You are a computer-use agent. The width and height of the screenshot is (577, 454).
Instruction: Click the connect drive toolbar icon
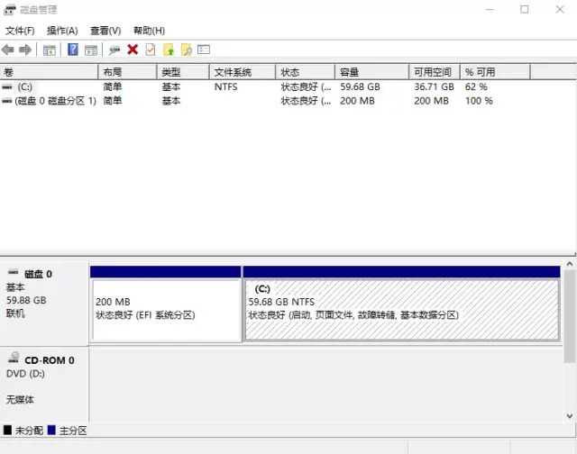click(x=114, y=50)
